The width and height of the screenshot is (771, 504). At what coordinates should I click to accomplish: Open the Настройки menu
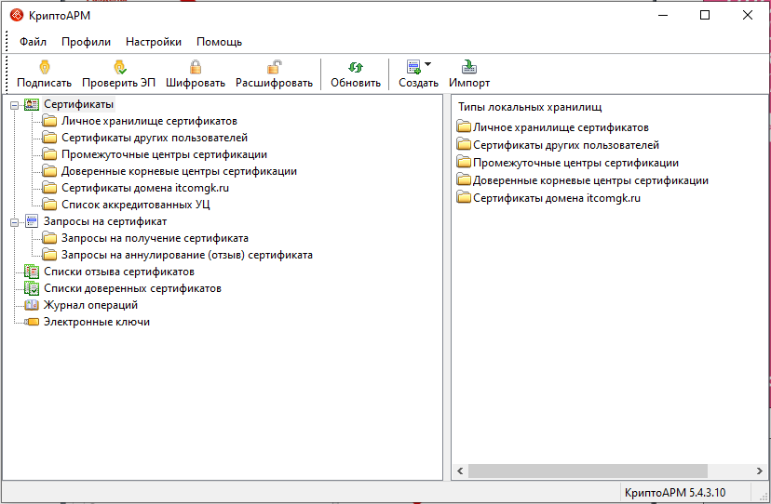coord(154,42)
